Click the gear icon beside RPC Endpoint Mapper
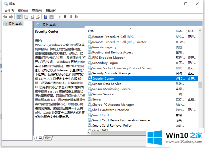This screenshot has width=205, height=148. (90, 58)
